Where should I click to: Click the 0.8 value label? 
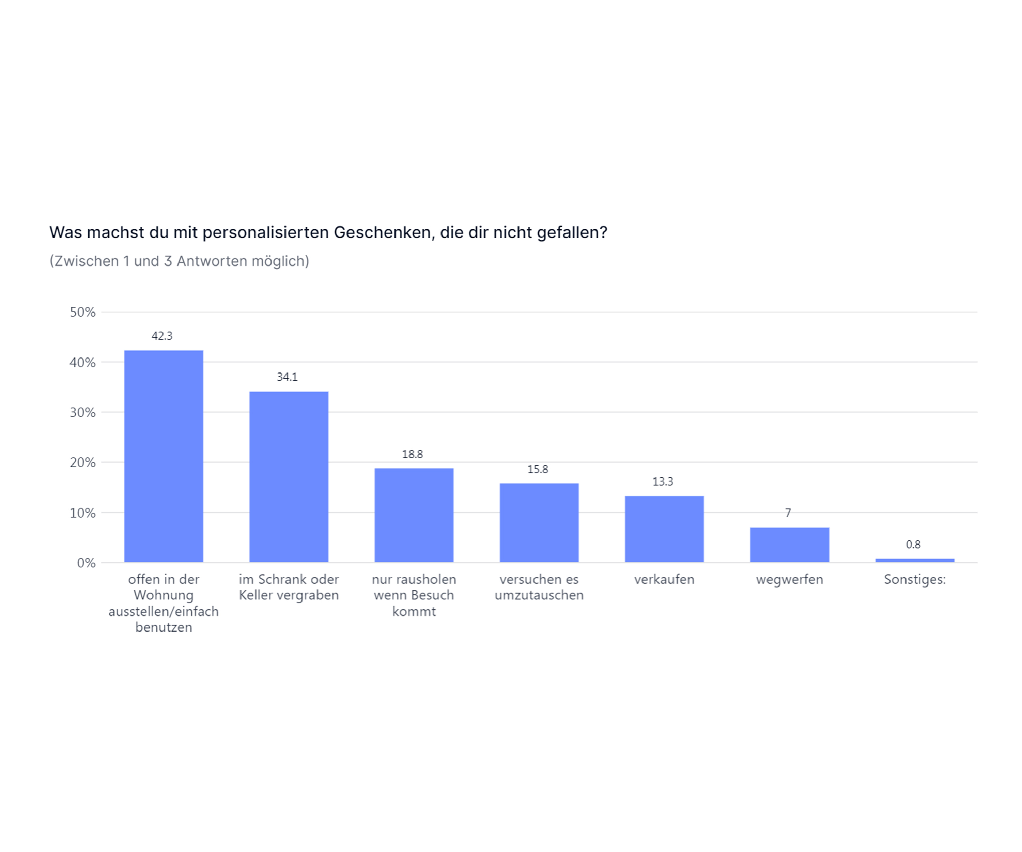(913, 545)
